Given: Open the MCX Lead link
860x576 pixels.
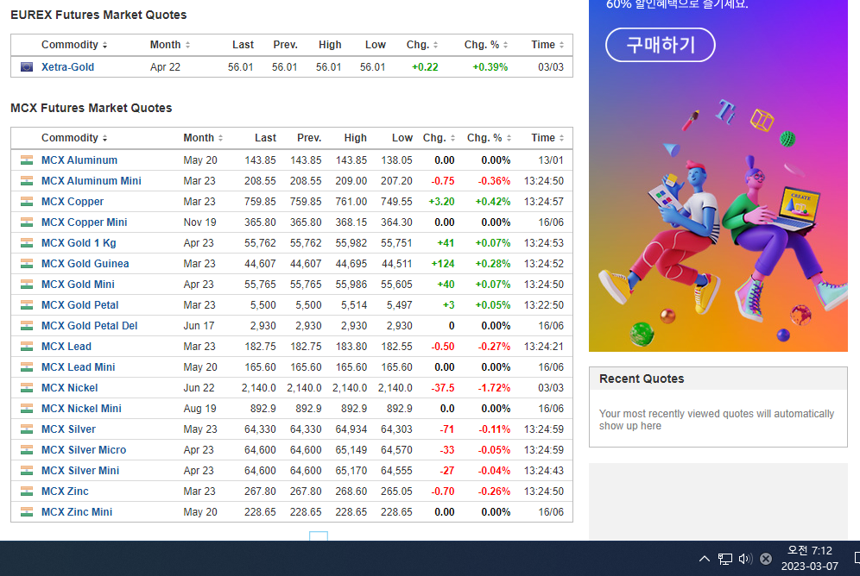Looking at the screenshot, I should click(x=66, y=347).
